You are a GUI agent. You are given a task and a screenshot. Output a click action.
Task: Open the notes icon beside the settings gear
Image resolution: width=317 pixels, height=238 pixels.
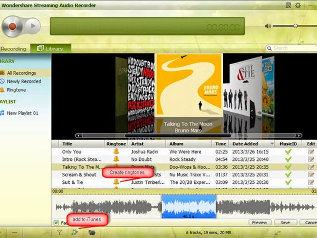tap(288, 6)
